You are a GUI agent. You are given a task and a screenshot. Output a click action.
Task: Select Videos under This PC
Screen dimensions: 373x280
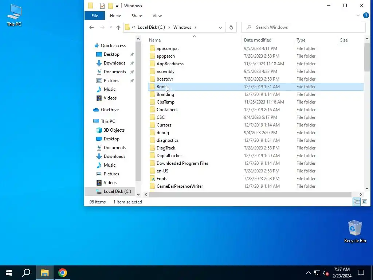point(110,183)
